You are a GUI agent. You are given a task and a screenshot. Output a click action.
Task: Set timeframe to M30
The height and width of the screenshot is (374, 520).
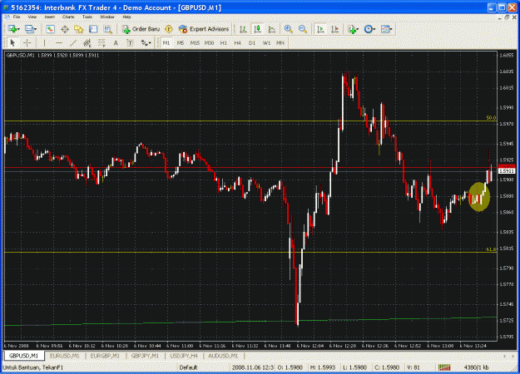coord(209,42)
